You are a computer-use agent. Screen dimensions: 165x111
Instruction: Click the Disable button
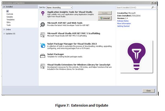[105, 13]
